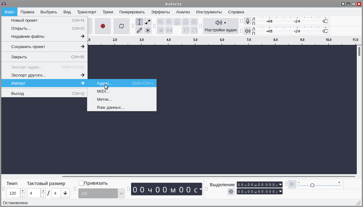Screen dimensions: 363x207
Task: Select the Envelope tool
Action: click(148, 22)
